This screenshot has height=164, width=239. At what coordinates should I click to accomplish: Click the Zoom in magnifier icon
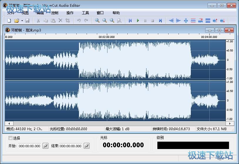pos(97,21)
